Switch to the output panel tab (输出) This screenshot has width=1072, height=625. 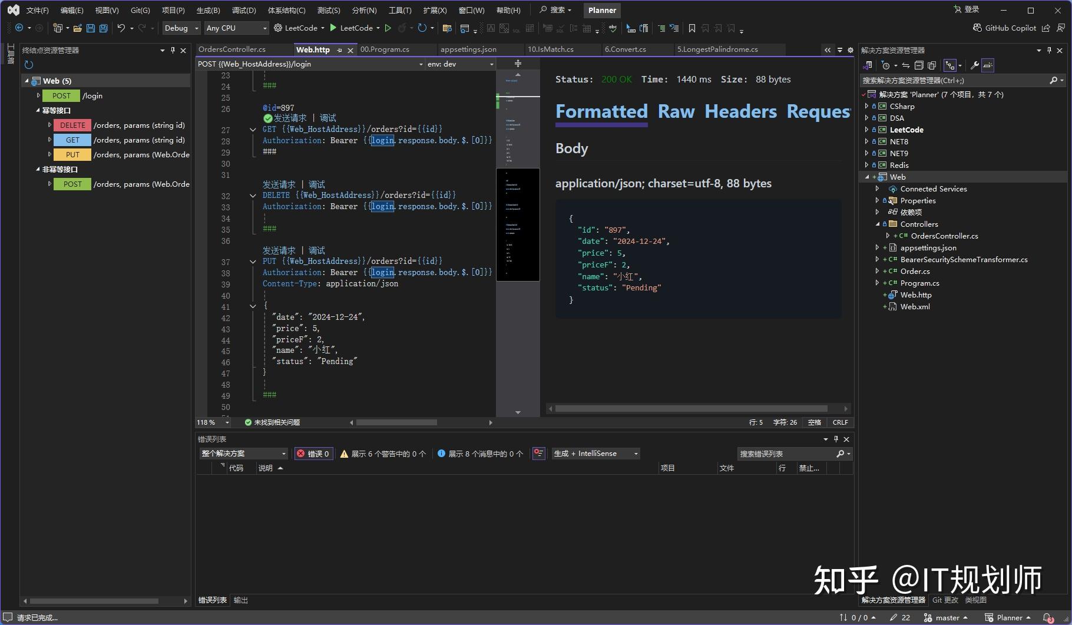point(241,600)
